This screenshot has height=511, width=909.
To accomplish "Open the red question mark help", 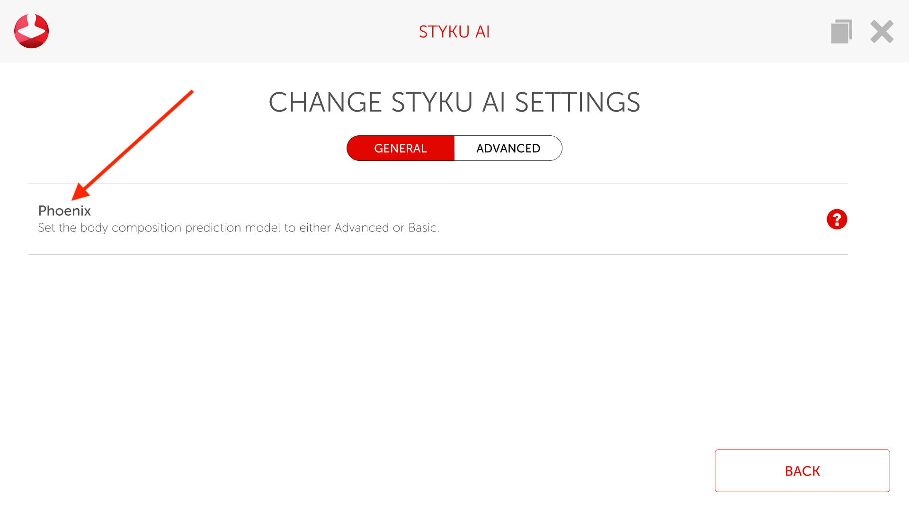I will 837,220.
